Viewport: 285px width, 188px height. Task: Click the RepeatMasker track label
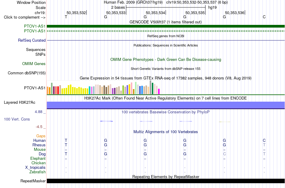[x=33, y=181]
